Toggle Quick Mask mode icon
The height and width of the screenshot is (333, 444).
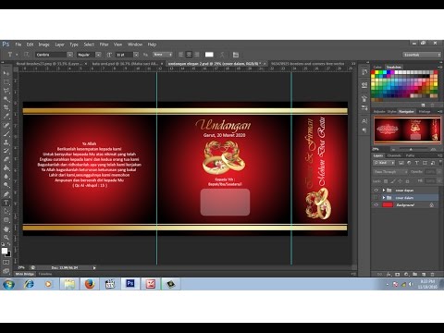click(x=6, y=262)
